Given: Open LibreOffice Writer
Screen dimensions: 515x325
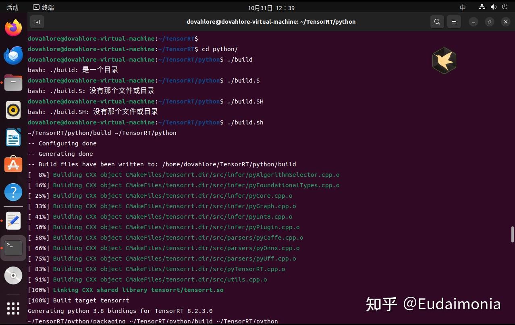Looking at the screenshot, I should [13, 137].
